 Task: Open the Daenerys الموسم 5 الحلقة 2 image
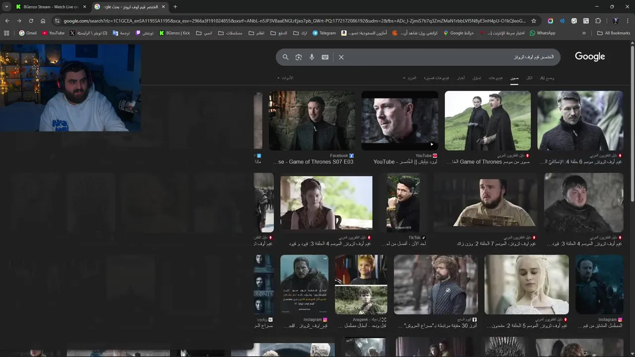click(x=526, y=285)
